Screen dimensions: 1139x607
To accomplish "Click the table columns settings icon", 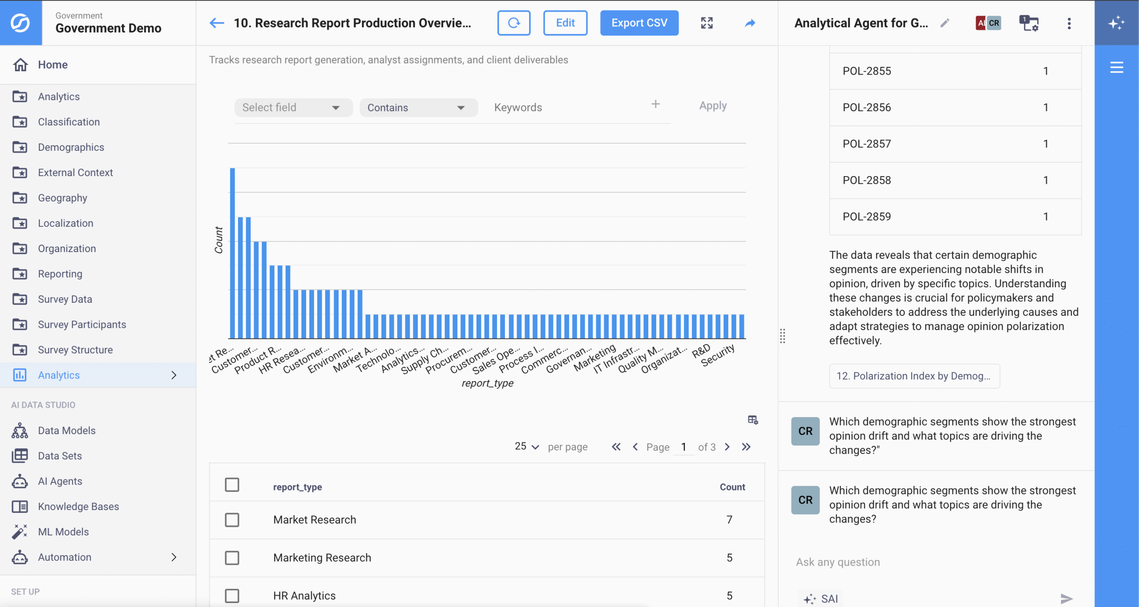I will coord(752,420).
